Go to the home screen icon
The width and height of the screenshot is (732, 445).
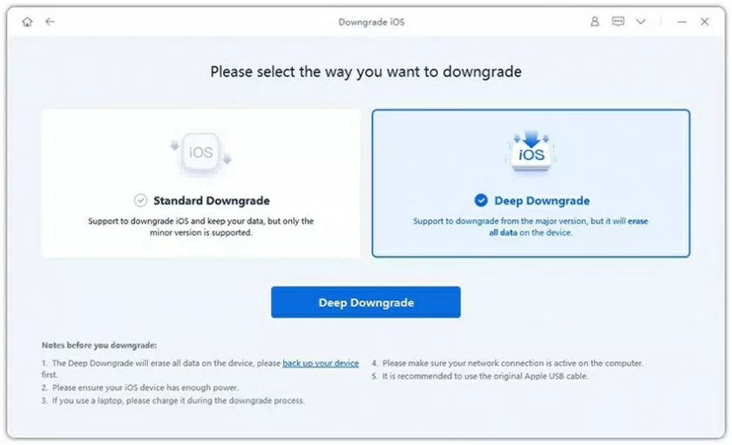28,22
